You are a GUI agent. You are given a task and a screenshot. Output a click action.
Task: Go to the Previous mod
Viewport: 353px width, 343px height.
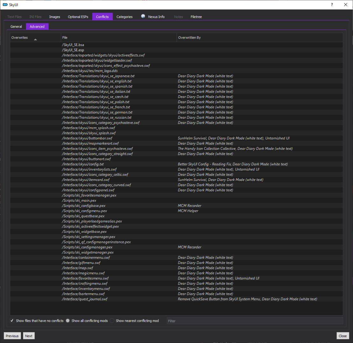pos(12,336)
